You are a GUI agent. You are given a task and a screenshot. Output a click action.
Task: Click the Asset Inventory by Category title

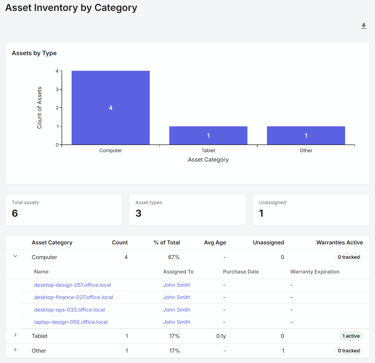[71, 8]
